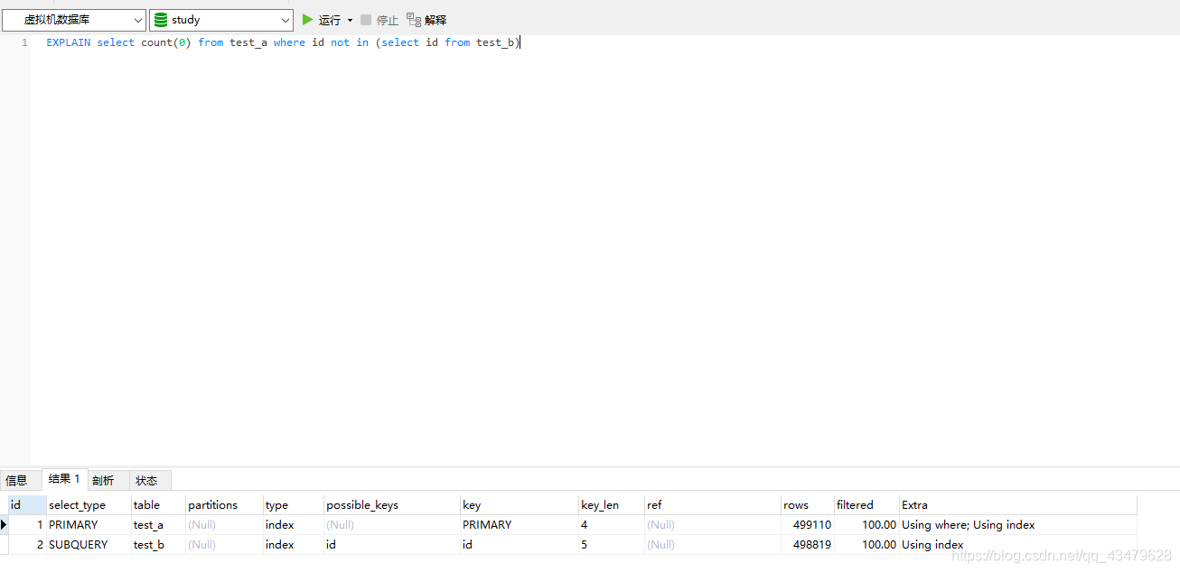Click the 'Using where; Using index' cell
This screenshot has width=1180, height=572.
(1017, 524)
